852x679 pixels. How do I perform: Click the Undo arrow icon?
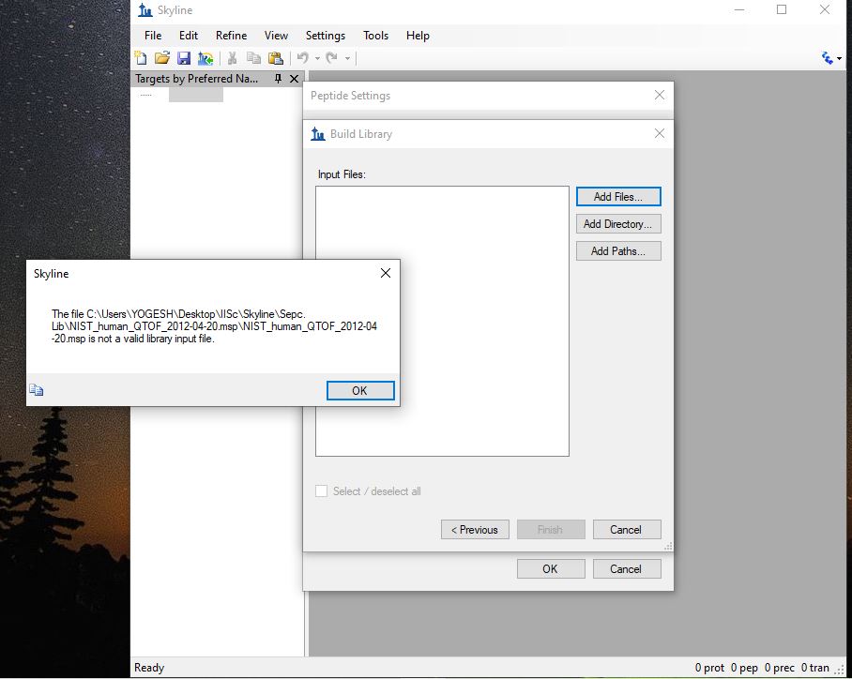pyautogui.click(x=303, y=57)
